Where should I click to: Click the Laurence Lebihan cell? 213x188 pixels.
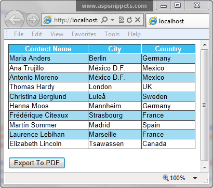tap(48, 134)
